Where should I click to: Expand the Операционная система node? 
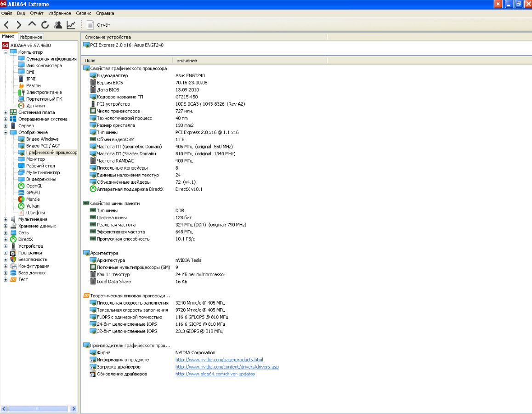[6, 119]
